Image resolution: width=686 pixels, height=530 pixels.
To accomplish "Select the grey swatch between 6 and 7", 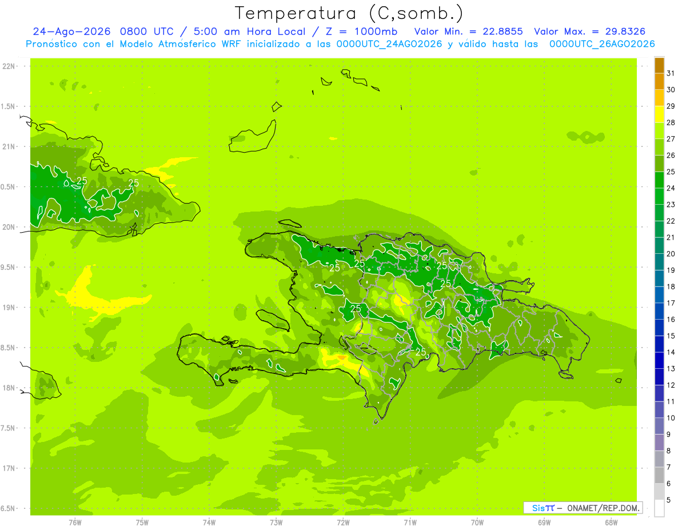I will tap(659, 475).
